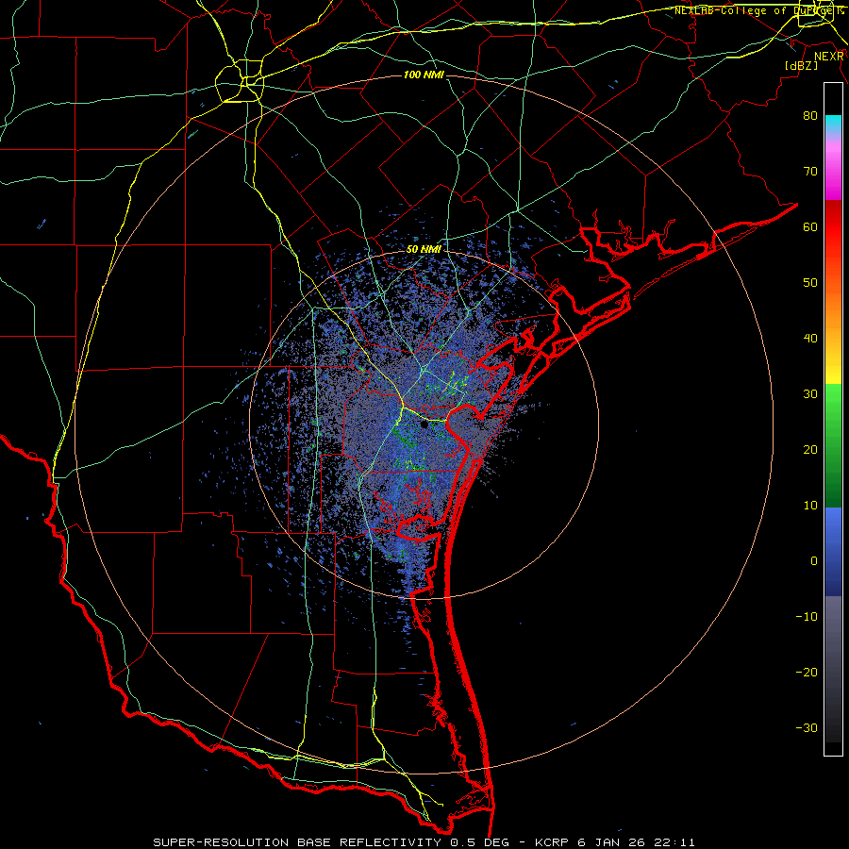Click the 10 dBZ scale label
Screen dimensions: 849x849
pos(810,506)
